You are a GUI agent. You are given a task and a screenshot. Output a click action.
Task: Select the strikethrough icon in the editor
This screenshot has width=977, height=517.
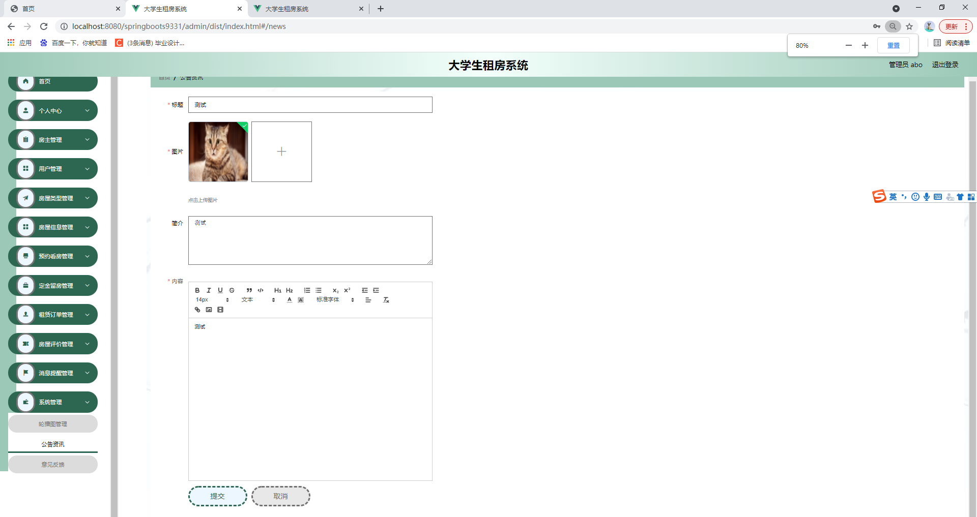click(232, 290)
